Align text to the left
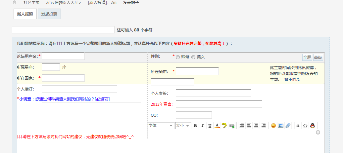The height and width of the screenshot is (153, 343). coord(249,126)
